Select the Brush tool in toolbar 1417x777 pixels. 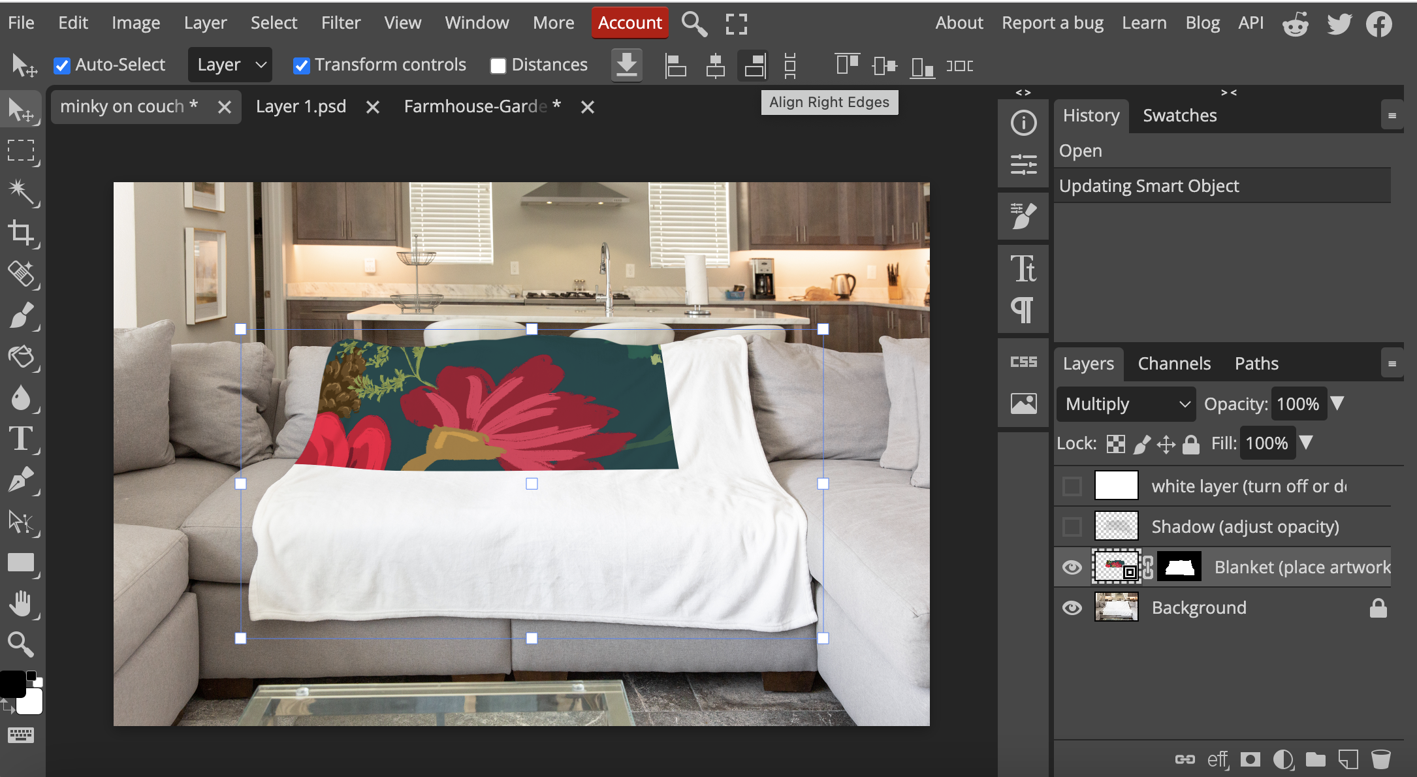[22, 315]
